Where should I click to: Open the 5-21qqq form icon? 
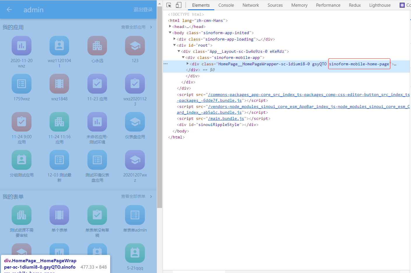[135, 253]
